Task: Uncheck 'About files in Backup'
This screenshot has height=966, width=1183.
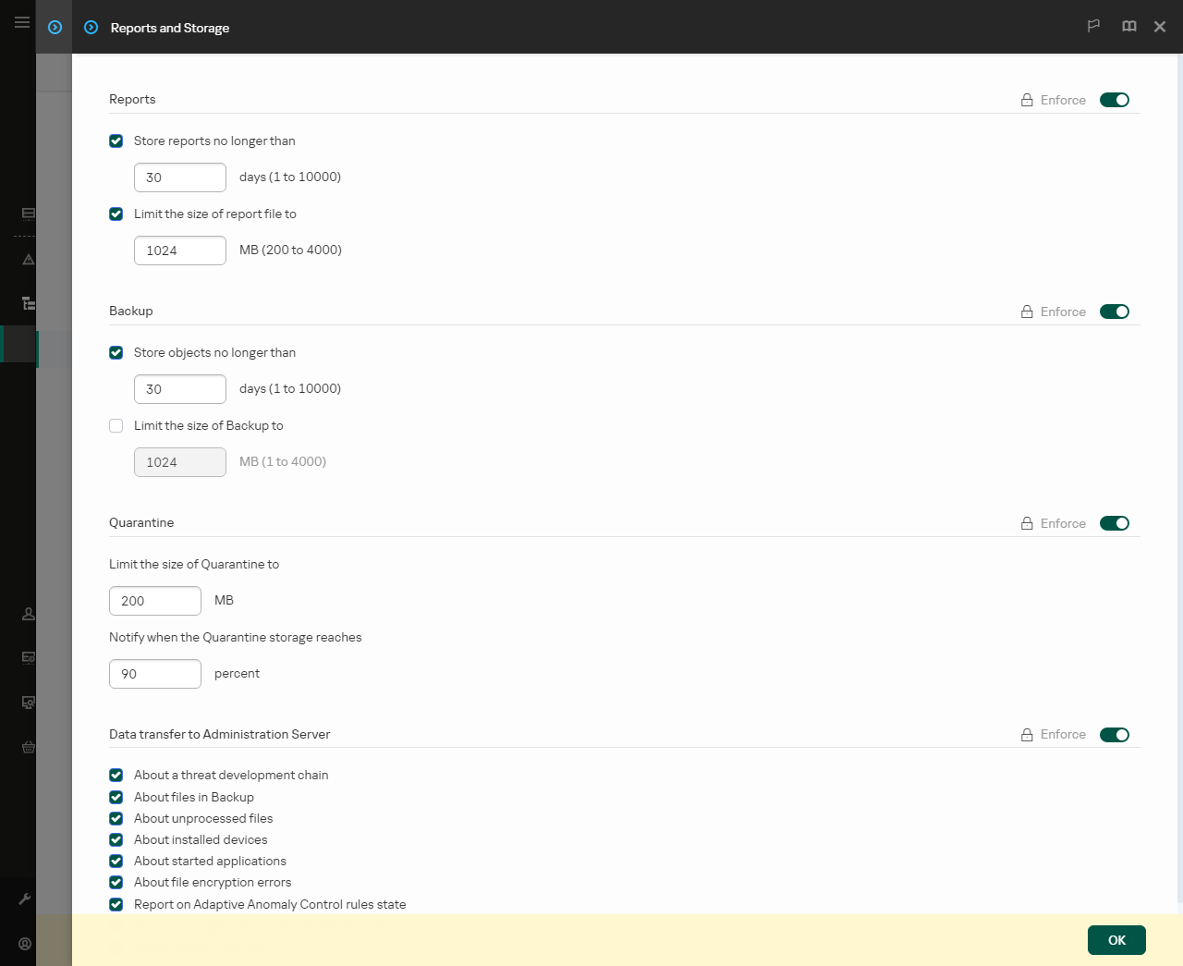Action: (x=116, y=797)
